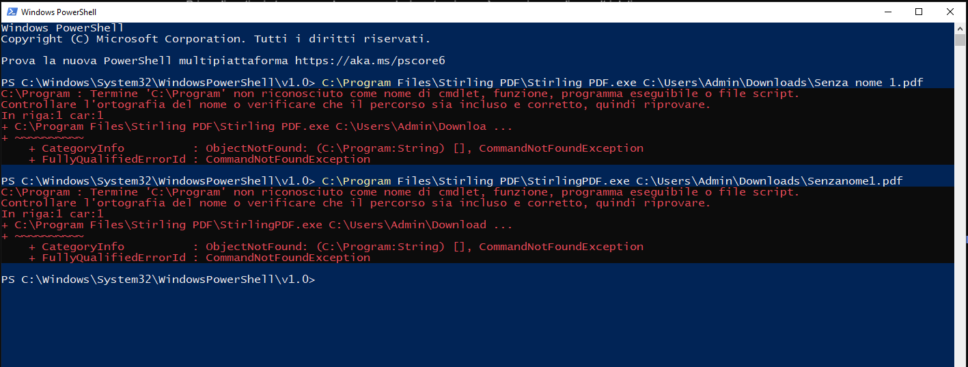Click the error echo line ending 'Download ...'

tap(257, 225)
